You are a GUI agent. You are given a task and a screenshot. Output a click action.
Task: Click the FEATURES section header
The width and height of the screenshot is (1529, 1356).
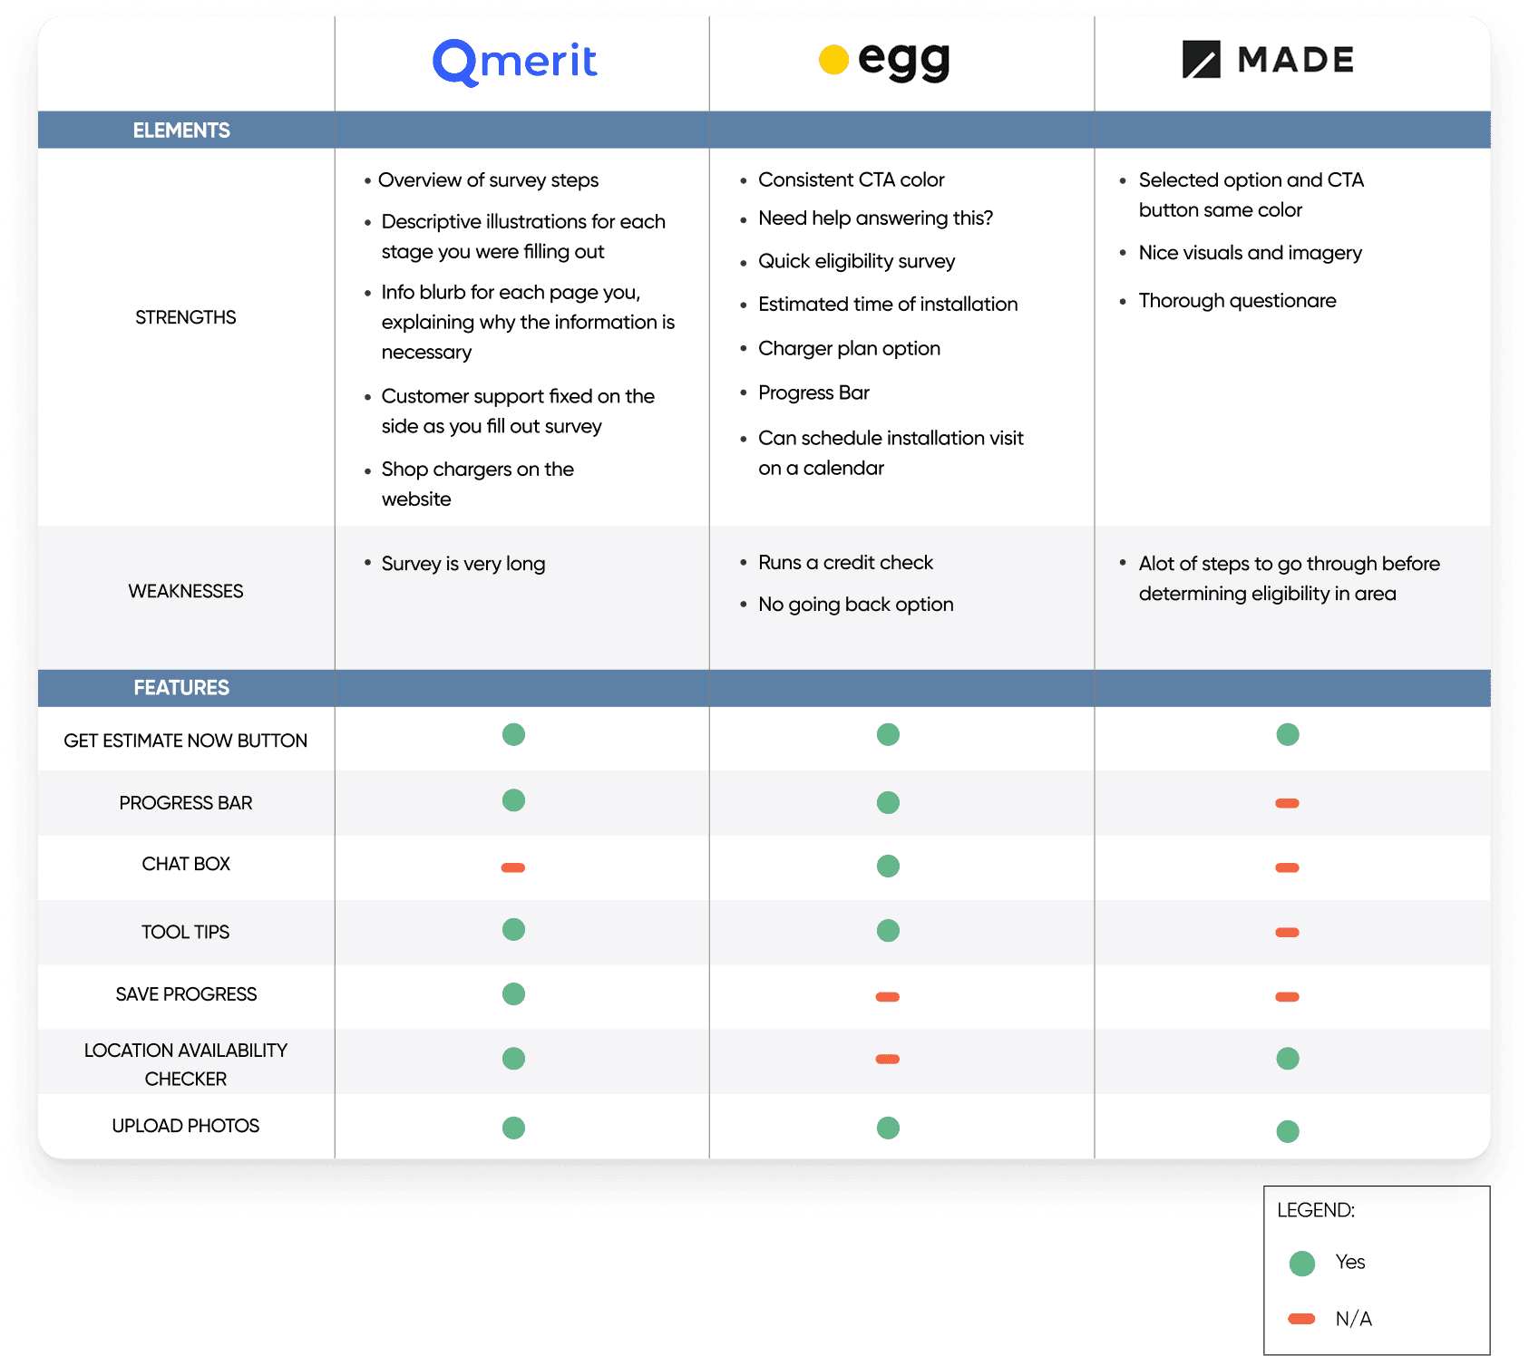(x=181, y=688)
